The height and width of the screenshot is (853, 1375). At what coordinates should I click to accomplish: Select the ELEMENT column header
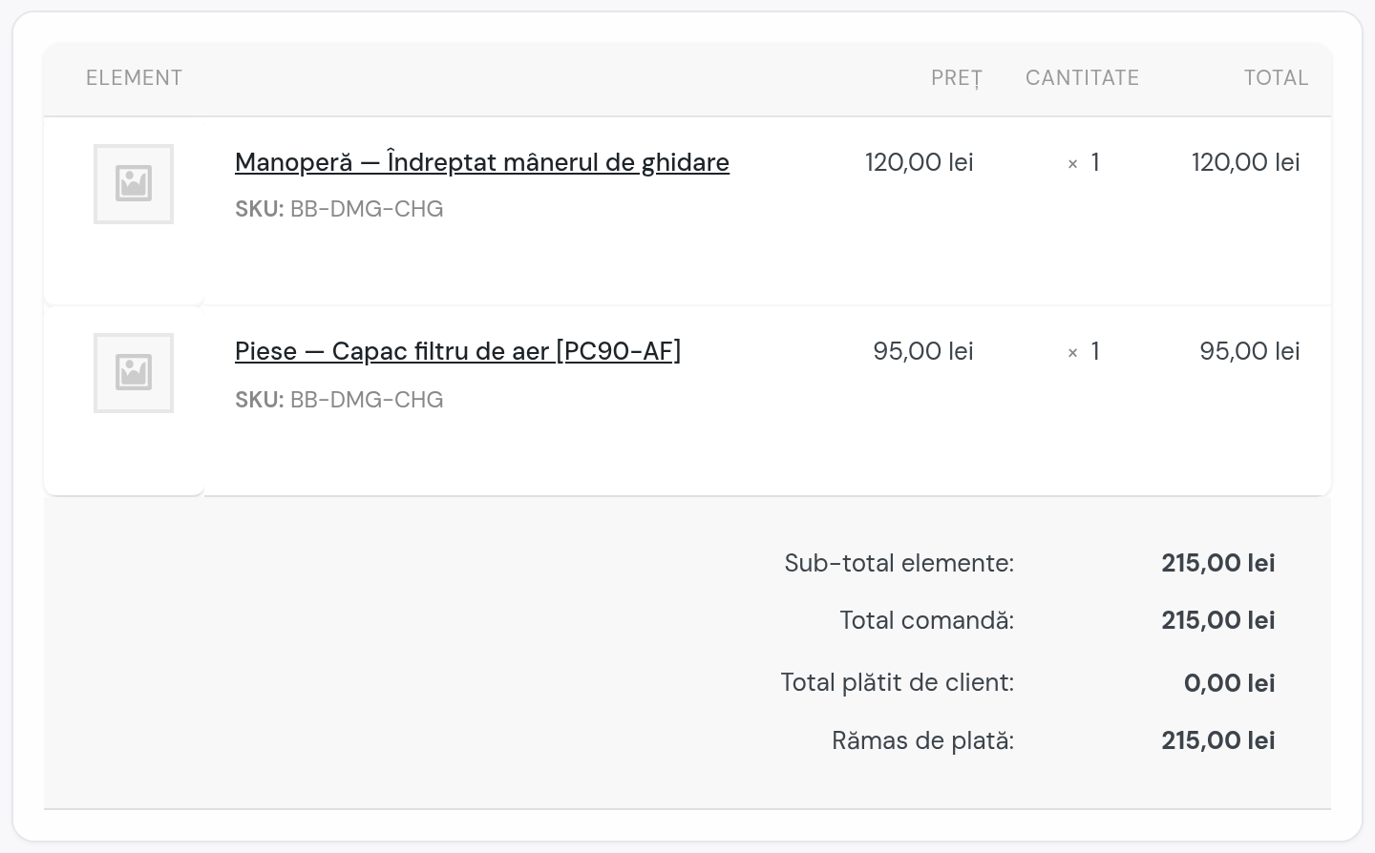(x=135, y=78)
